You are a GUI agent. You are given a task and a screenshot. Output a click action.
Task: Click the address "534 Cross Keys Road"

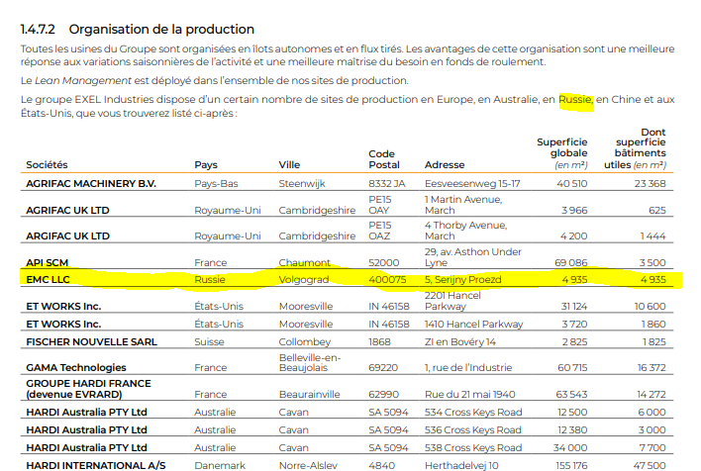[x=473, y=412]
